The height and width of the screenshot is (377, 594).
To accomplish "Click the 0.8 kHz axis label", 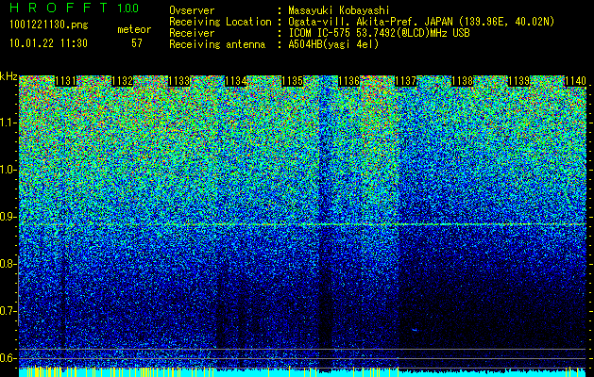I will (8, 264).
